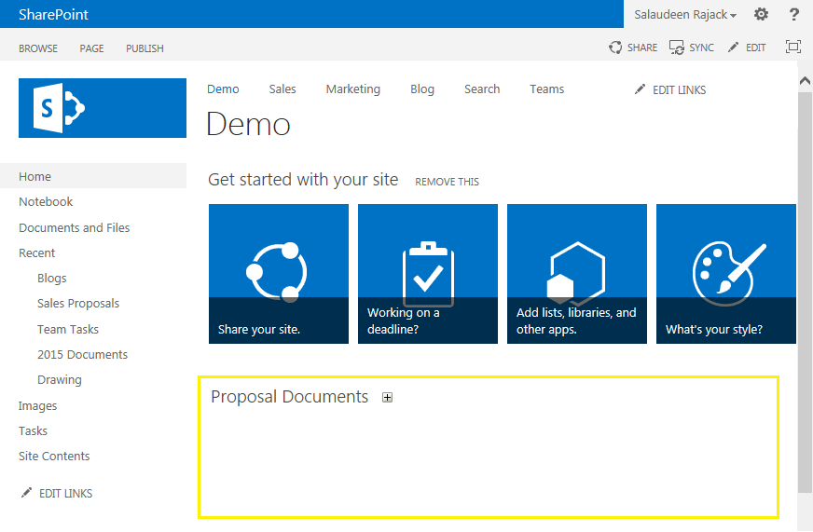
Task: Open the Working on a deadline tile
Action: point(428,274)
